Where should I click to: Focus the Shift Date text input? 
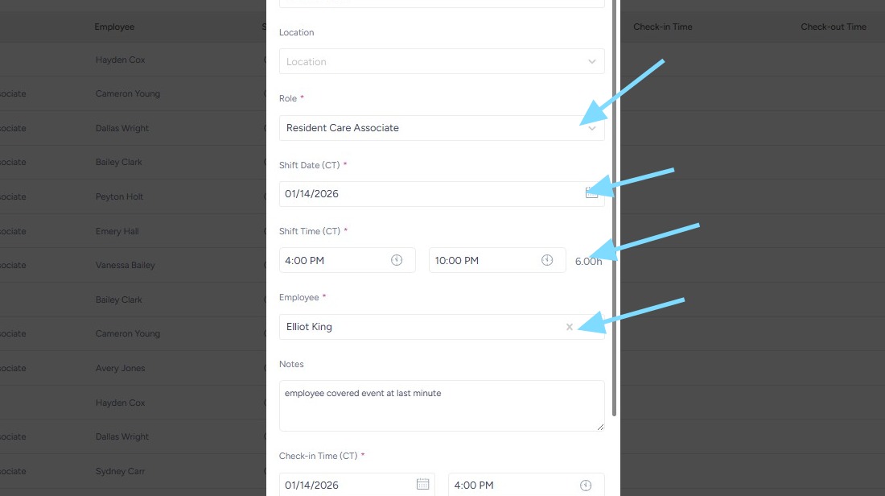tap(426, 194)
